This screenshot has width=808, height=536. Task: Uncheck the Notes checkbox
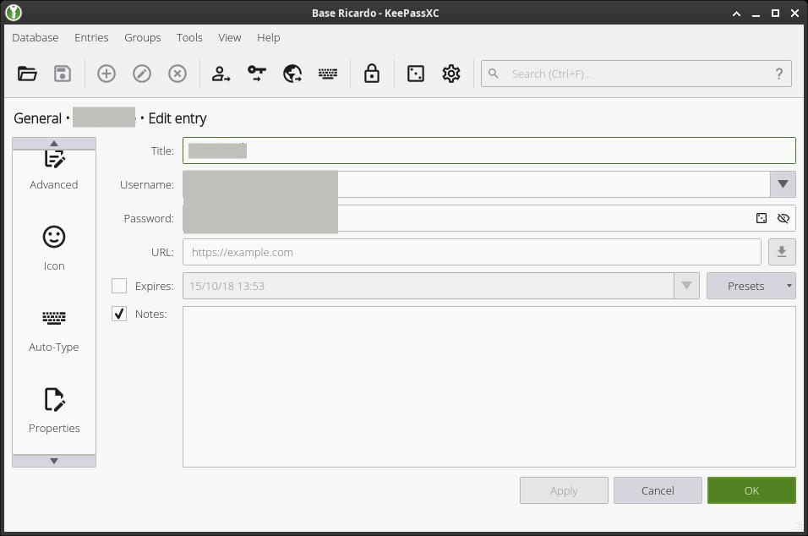coord(119,314)
